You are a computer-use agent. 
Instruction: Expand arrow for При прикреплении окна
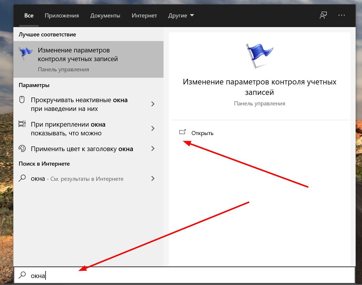(153, 128)
